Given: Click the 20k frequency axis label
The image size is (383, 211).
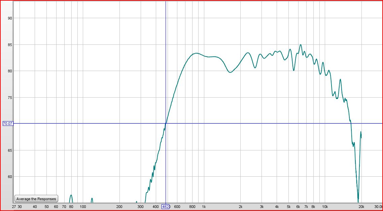Looking at the screenshot, I should click(x=361, y=207).
